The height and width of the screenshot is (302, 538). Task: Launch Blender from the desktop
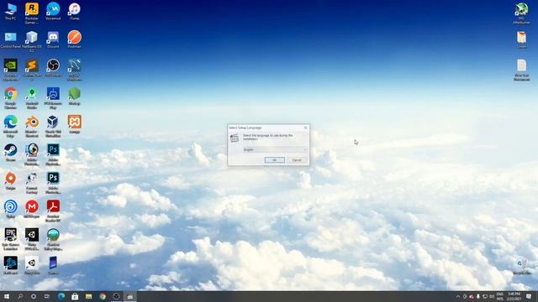click(x=32, y=127)
